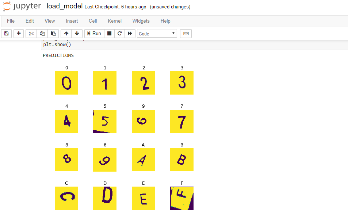The width and height of the screenshot is (348, 218).
Task: Open the Insert menu
Action: tap(72, 21)
